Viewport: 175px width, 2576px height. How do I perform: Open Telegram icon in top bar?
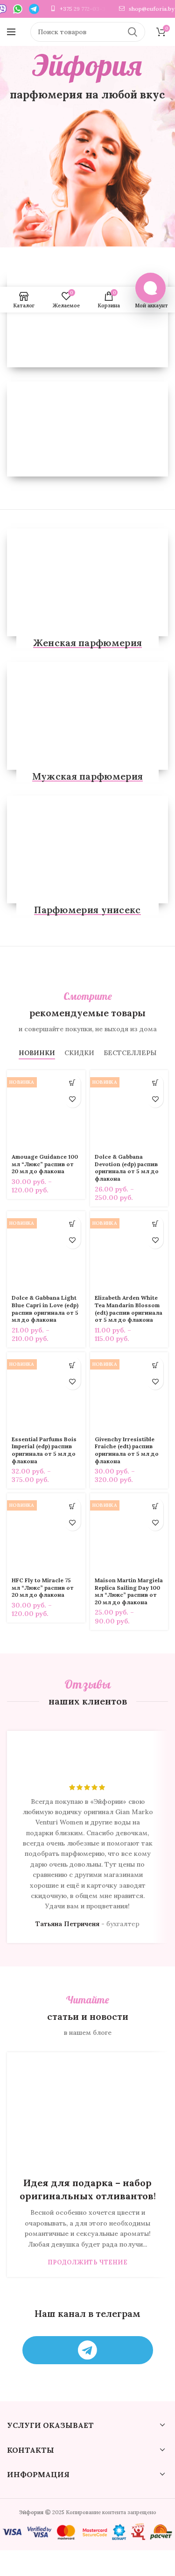(34, 8)
